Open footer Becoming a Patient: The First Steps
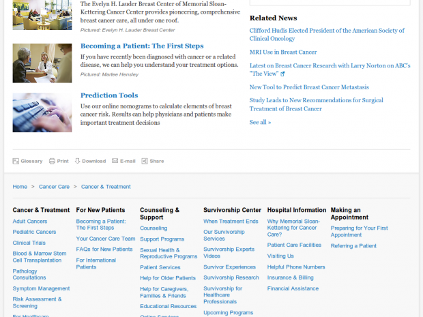Viewport: 423px width, 317px height. coord(101,224)
